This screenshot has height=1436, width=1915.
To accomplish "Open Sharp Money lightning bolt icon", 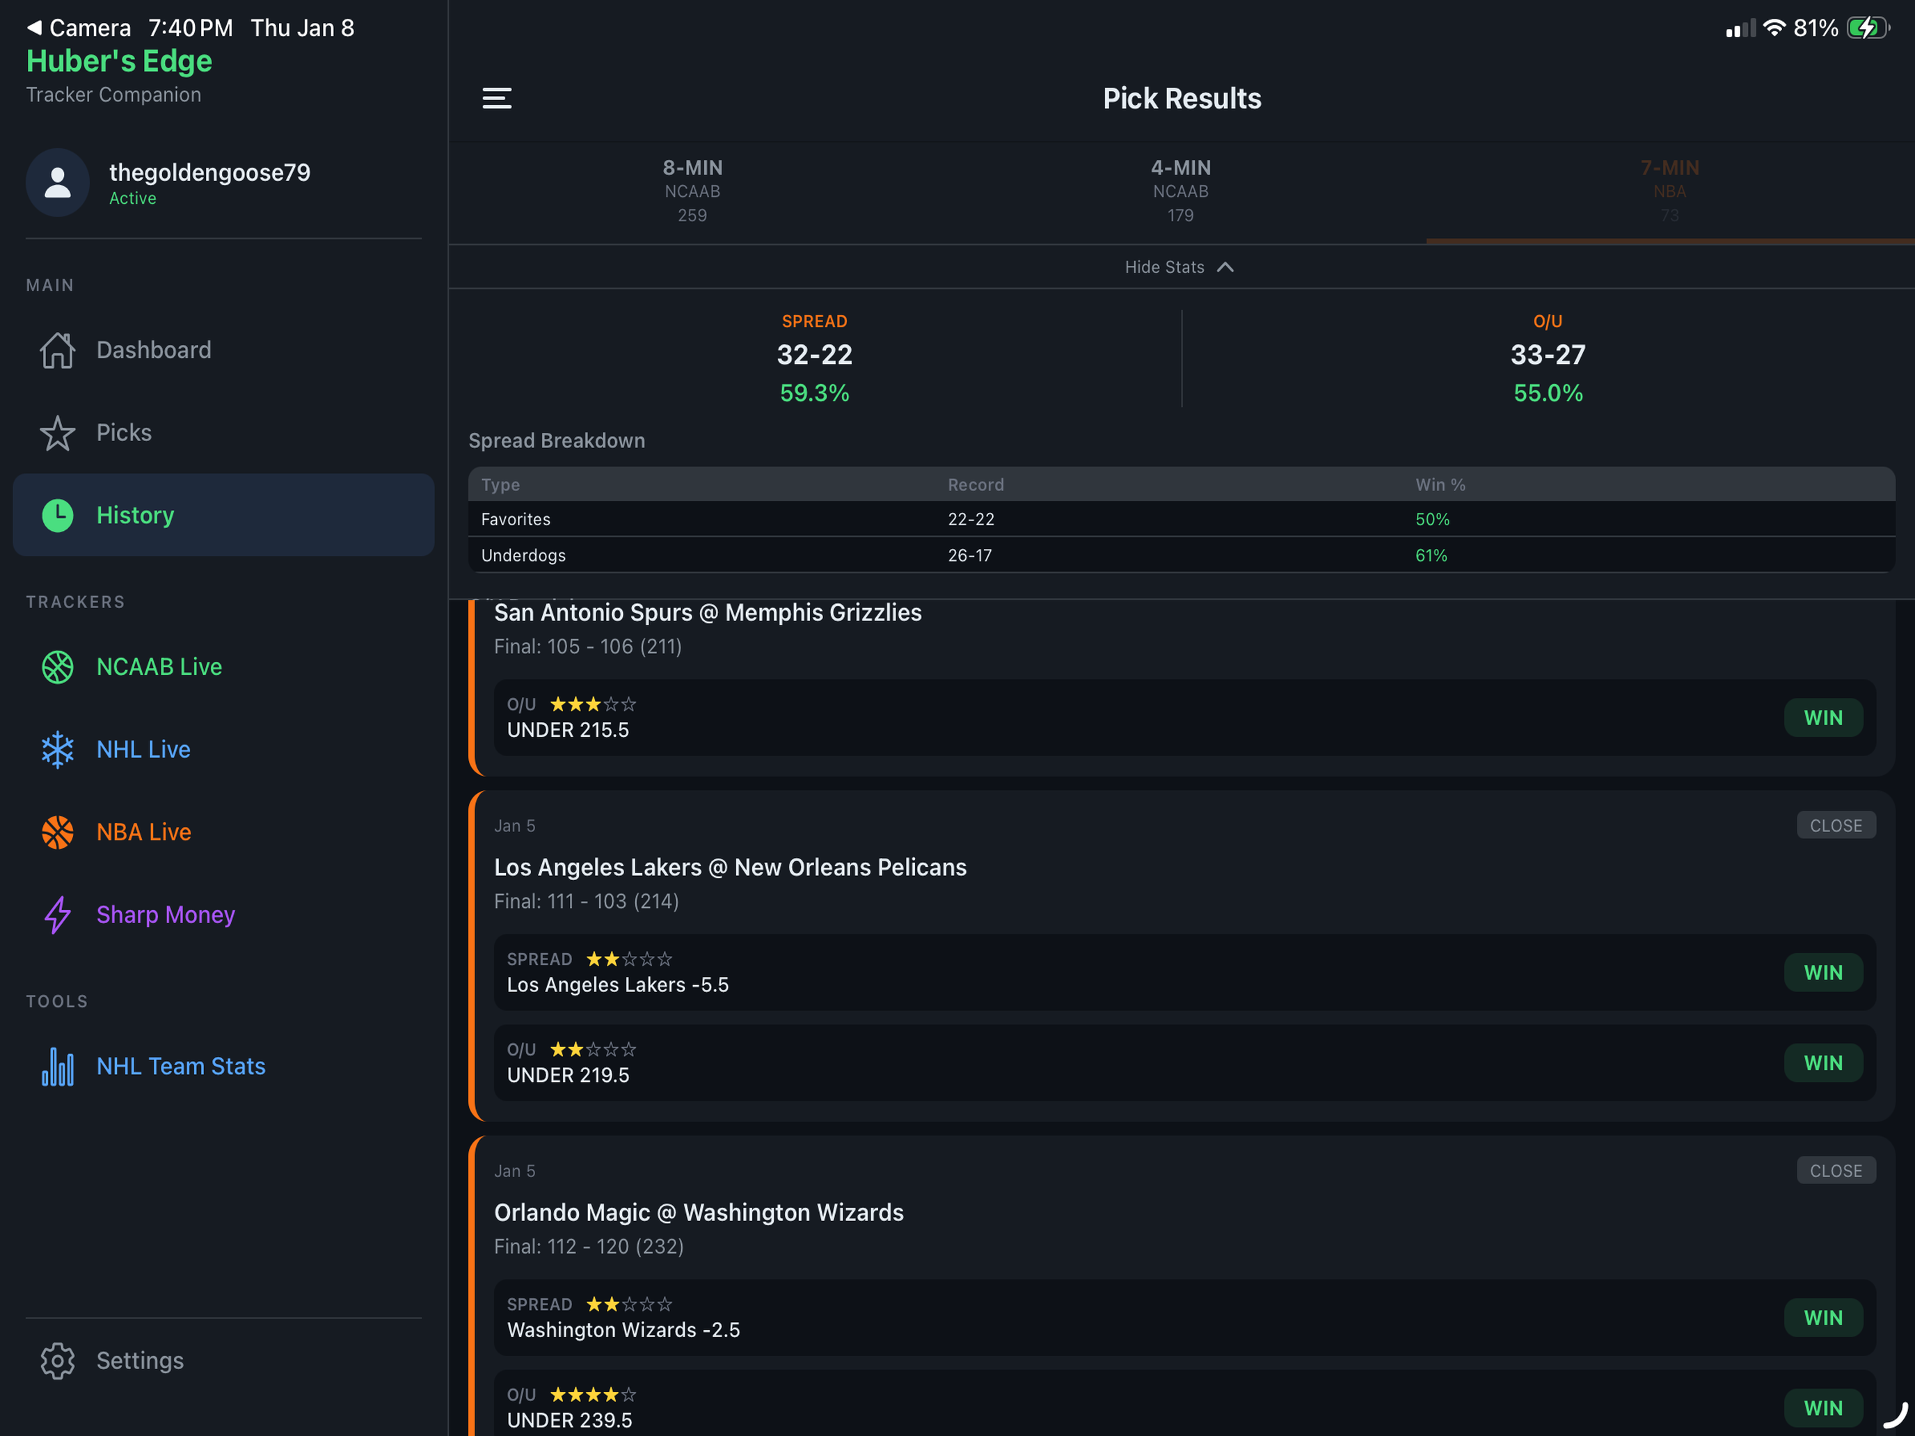I will 57,915.
